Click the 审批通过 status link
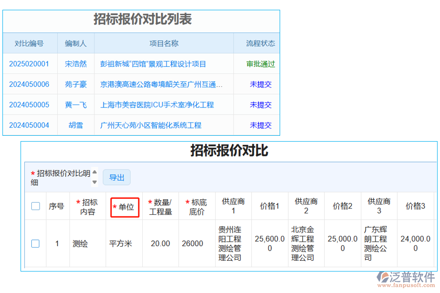This screenshot has width=440, height=293. [260, 63]
